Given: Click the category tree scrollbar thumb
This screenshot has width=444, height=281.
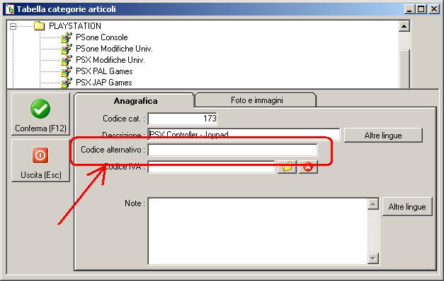Looking at the screenshot, I should click(x=404, y=69).
